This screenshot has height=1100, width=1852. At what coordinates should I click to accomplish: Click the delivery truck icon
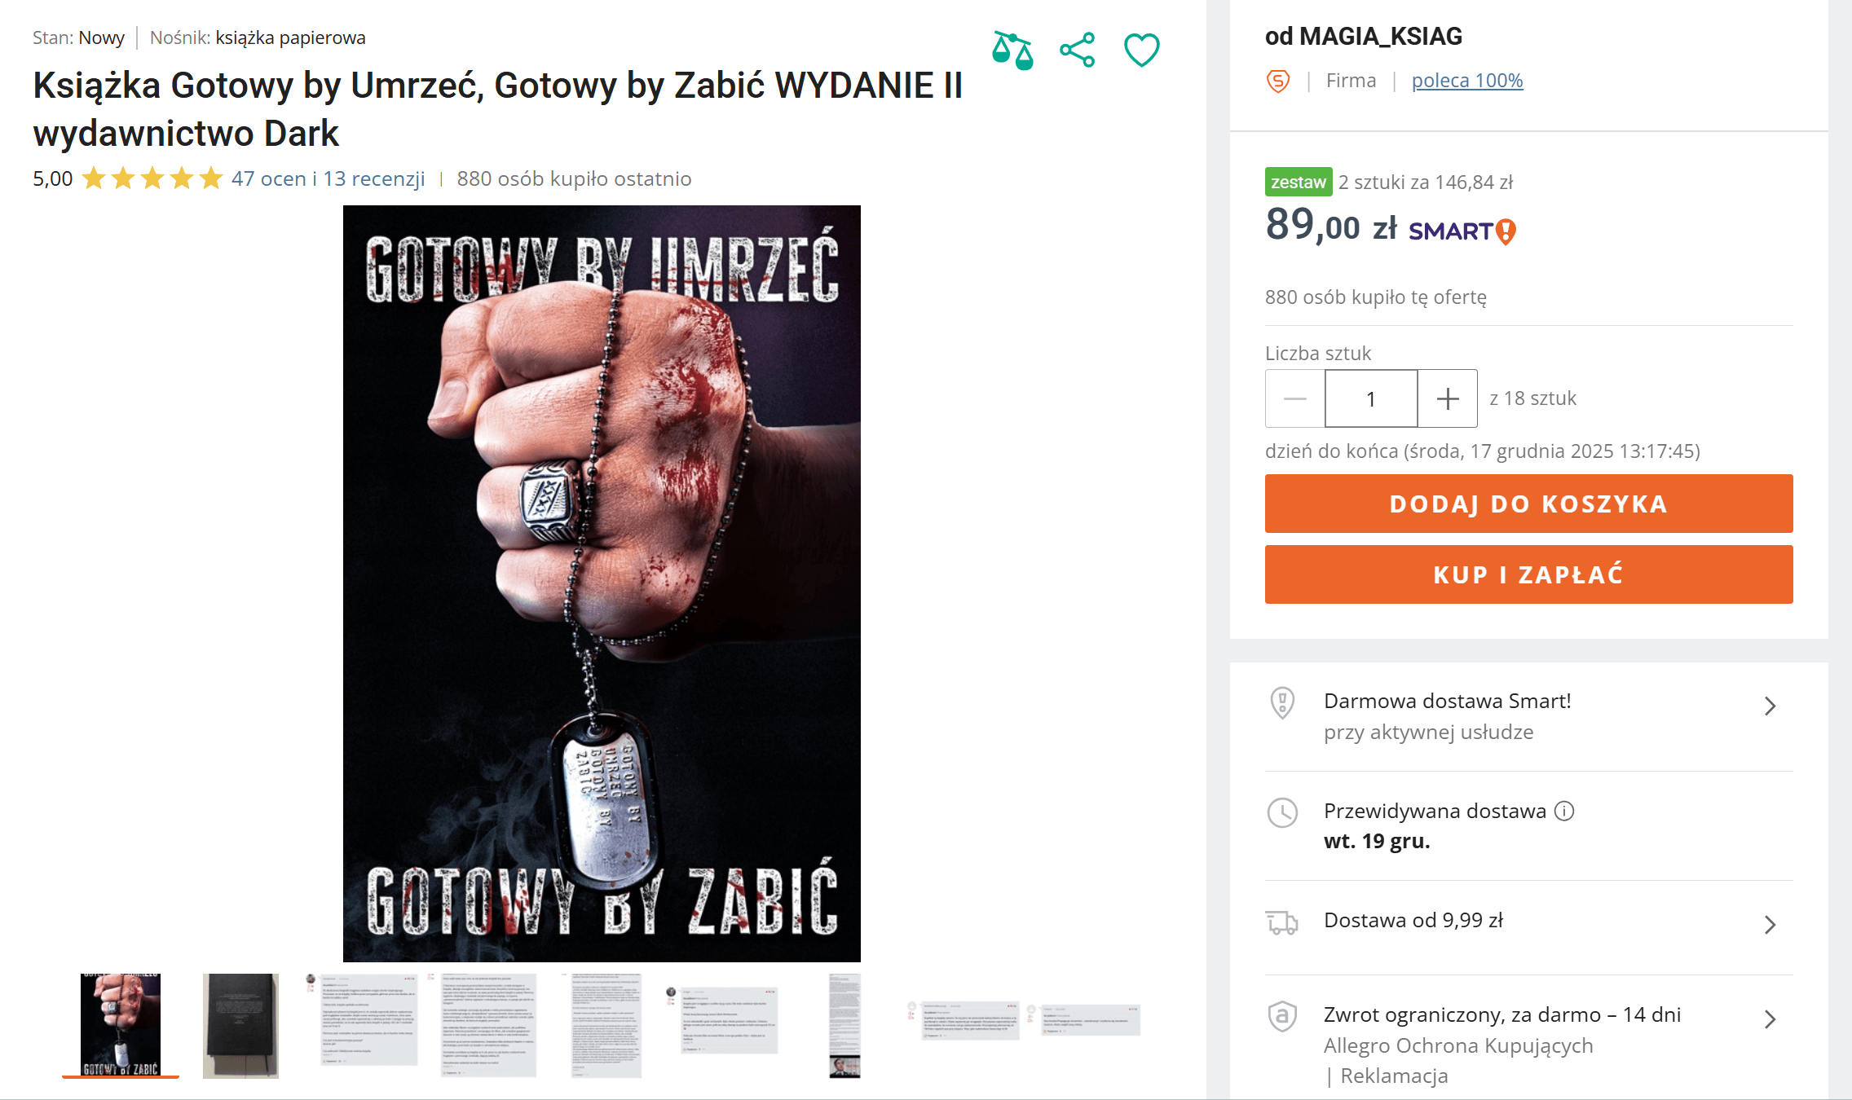1282,922
